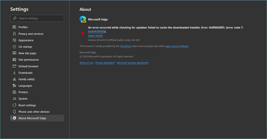Click the Privacy and services lock icon
The width and height of the screenshot is (267, 139).
click(14, 34)
